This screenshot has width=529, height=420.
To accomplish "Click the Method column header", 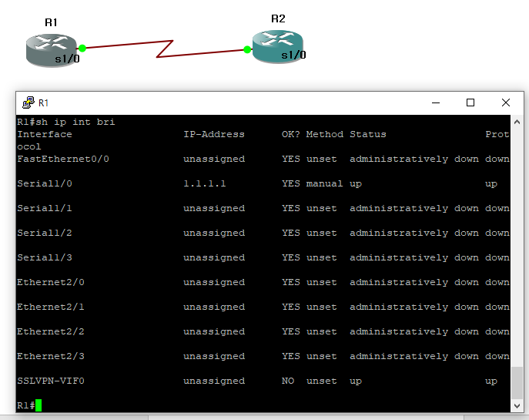I will click(324, 134).
